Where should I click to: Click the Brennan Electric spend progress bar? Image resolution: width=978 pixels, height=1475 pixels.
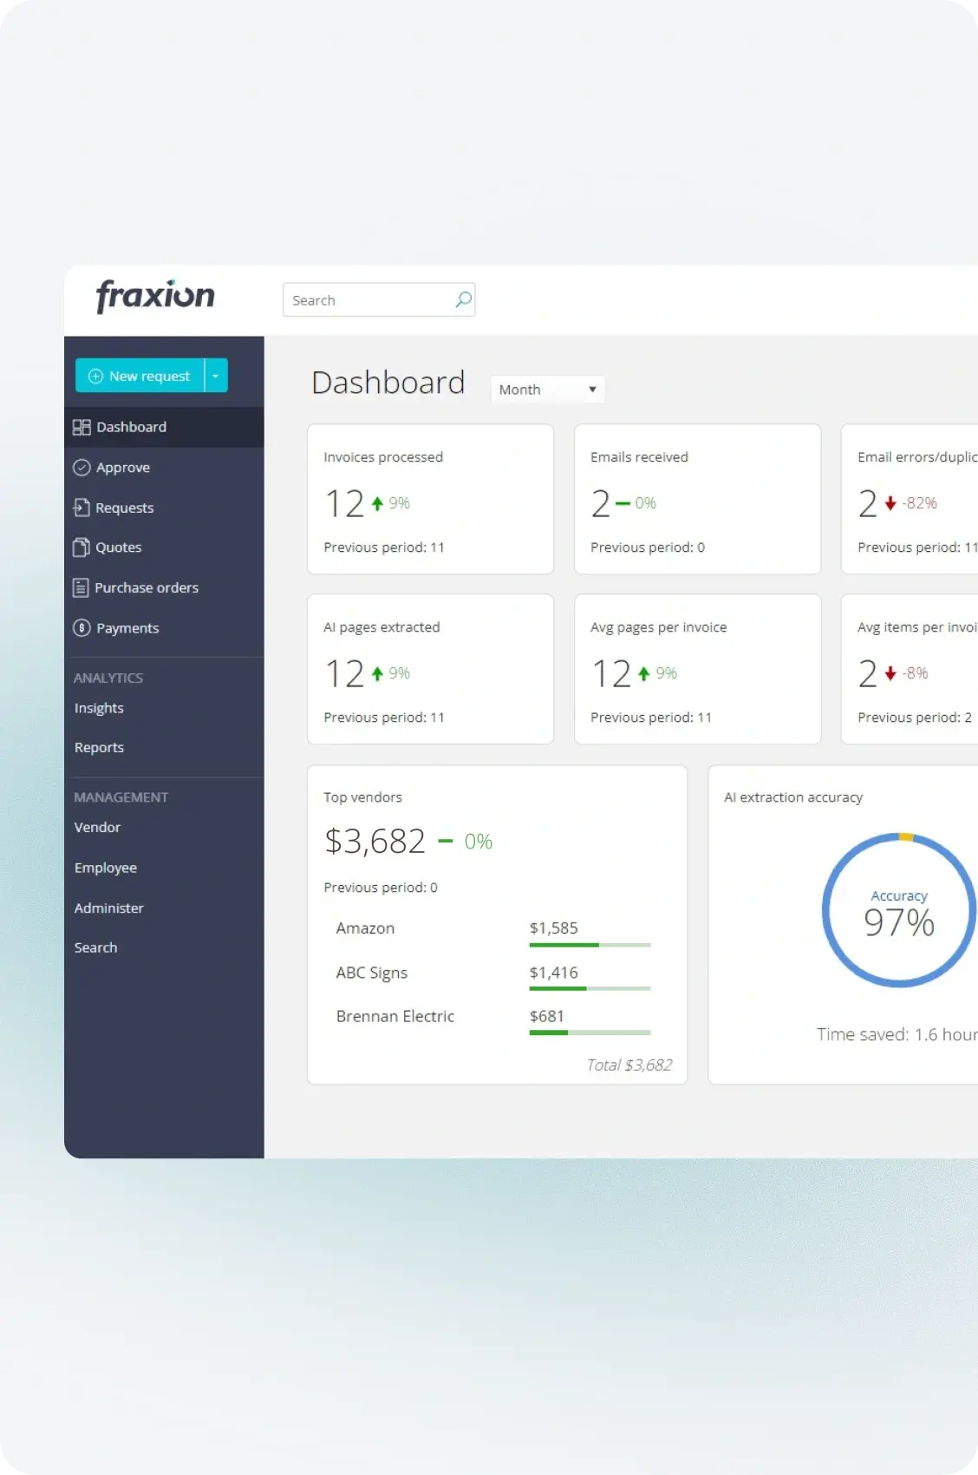(590, 1032)
